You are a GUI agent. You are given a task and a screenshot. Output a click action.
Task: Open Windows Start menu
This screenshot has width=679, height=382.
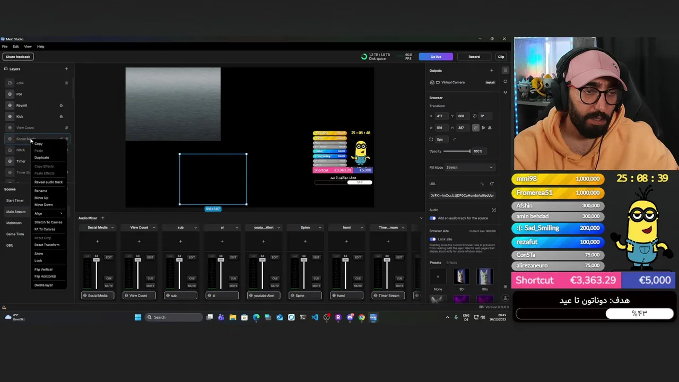pyautogui.click(x=138, y=317)
